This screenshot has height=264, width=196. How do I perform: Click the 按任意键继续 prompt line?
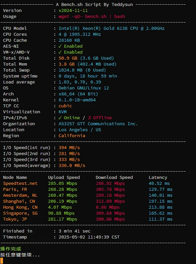click(x=20, y=255)
